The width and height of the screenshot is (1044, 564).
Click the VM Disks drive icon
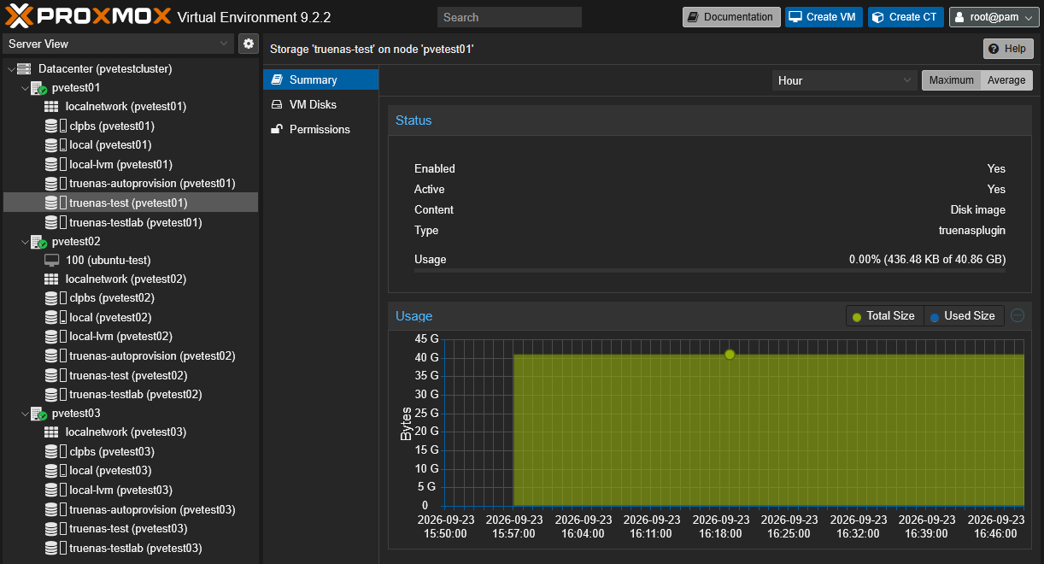click(276, 104)
